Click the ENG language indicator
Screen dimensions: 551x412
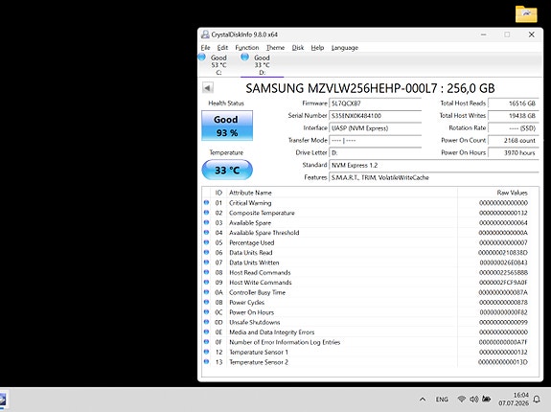pos(442,400)
